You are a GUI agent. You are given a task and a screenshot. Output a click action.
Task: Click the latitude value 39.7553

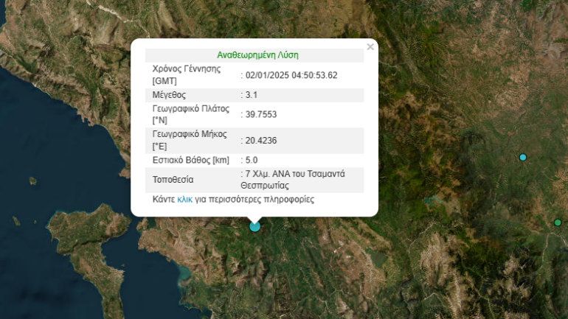[x=261, y=114]
